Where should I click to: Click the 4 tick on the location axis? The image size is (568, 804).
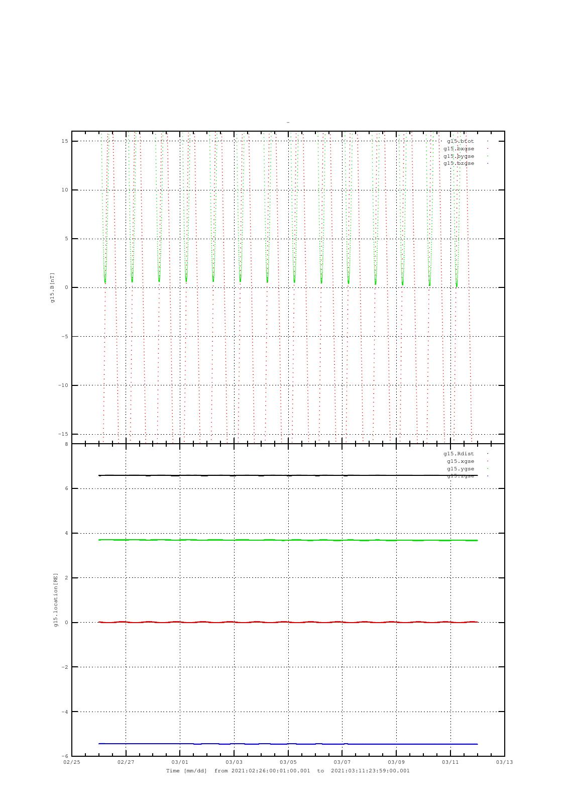tap(66, 533)
